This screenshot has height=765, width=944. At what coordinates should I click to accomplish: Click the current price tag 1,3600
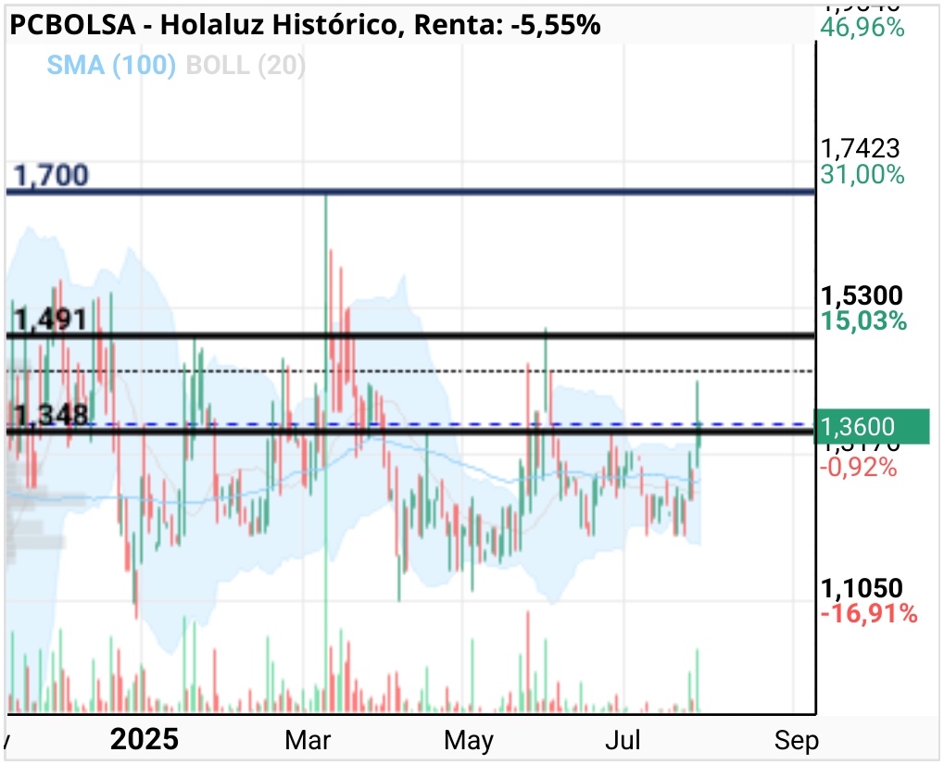[x=871, y=427]
